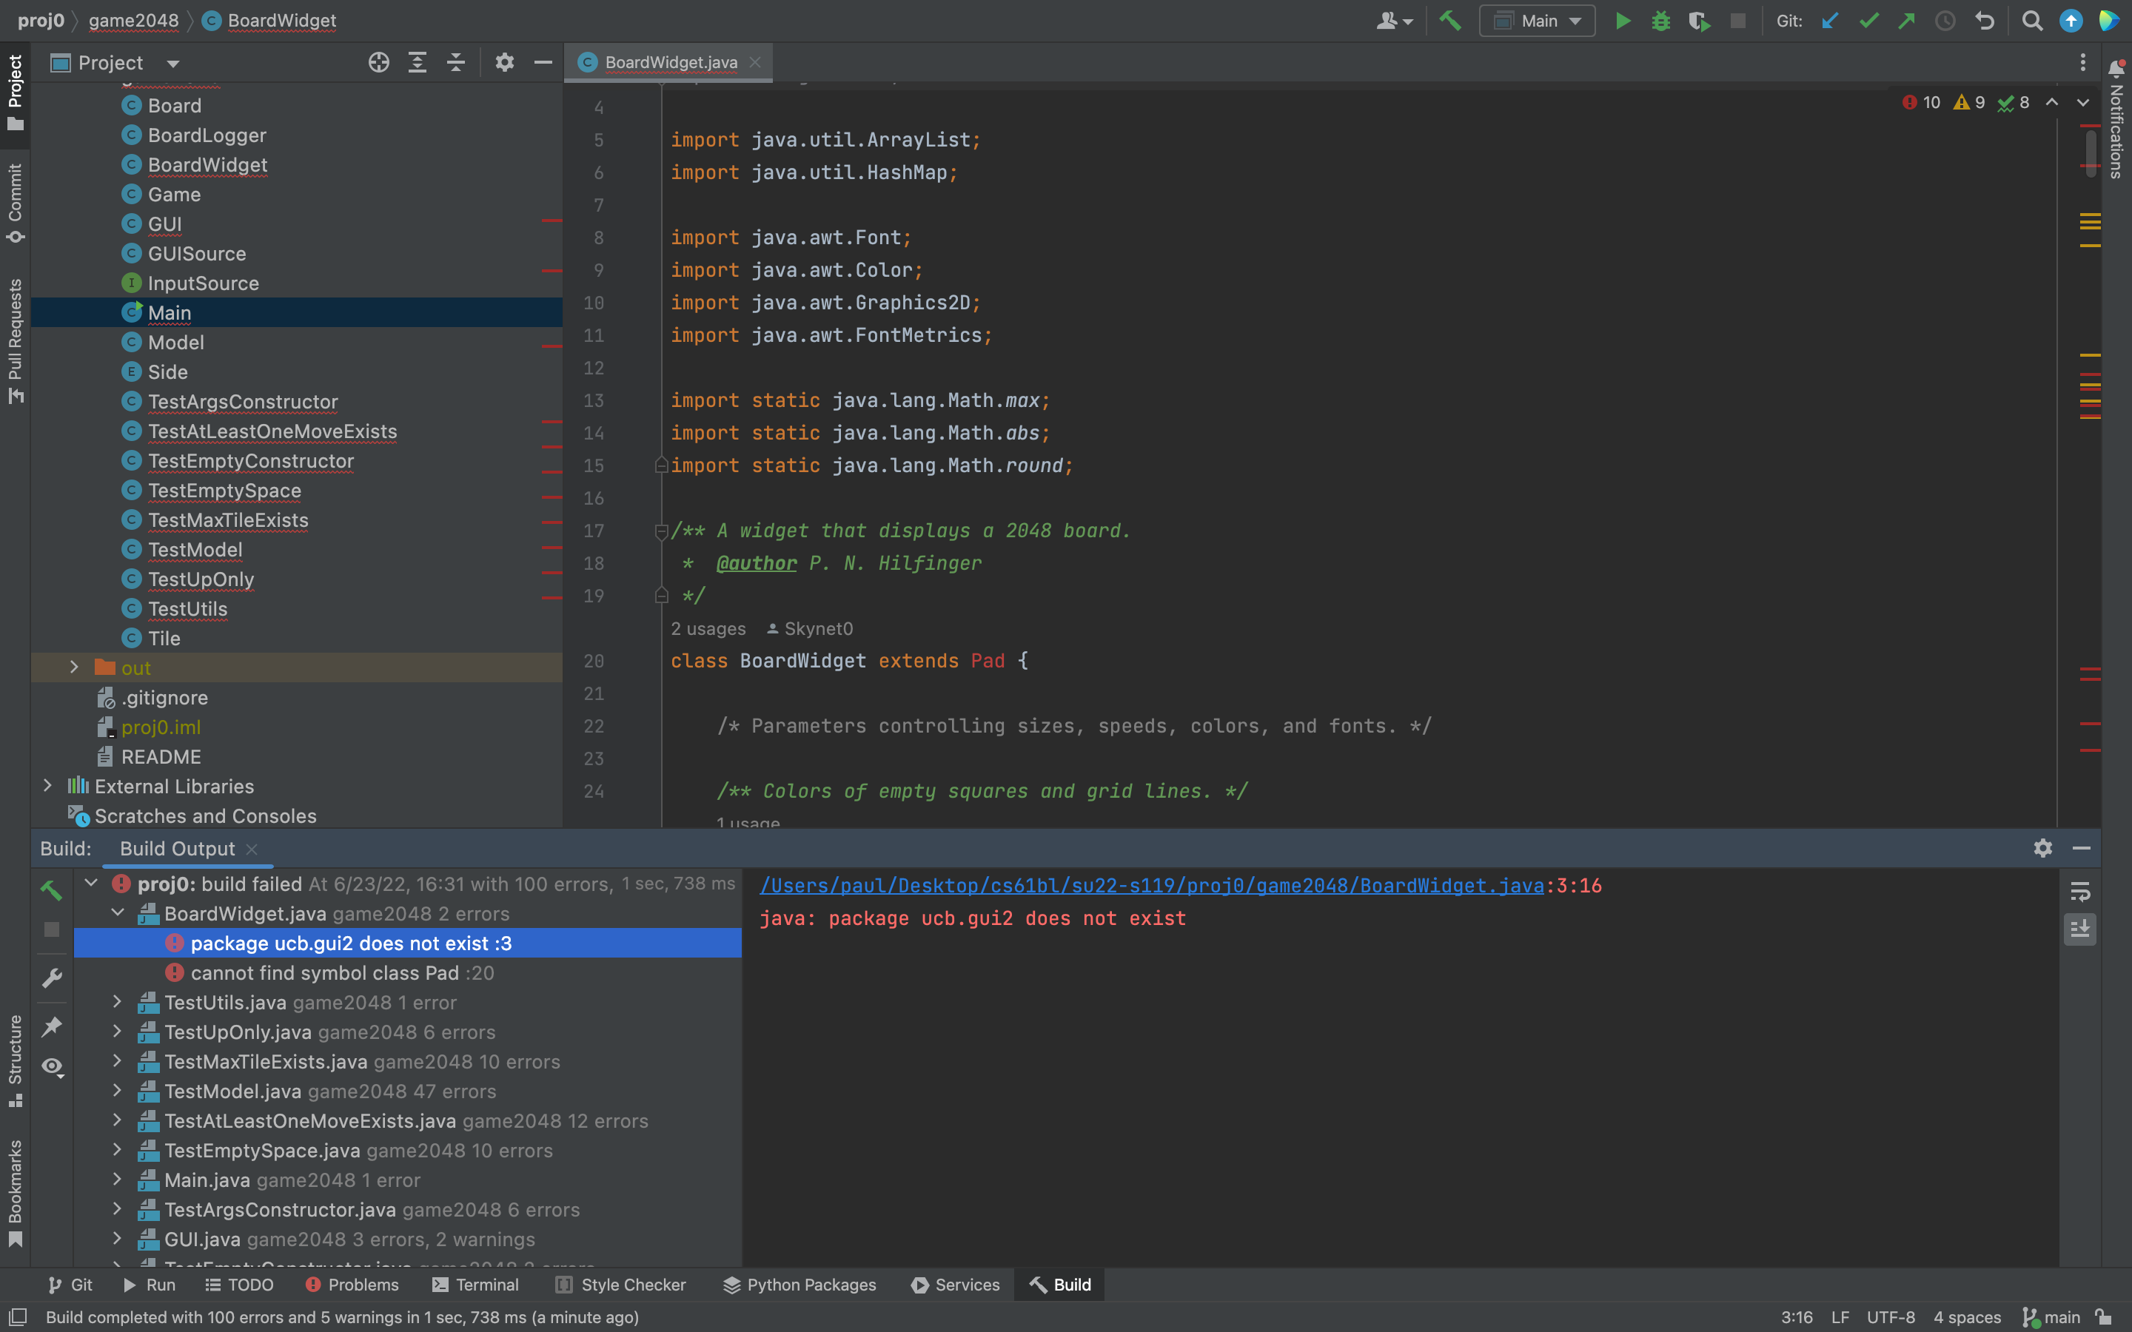Toggle the eye view filter in Build panel

tap(52, 1067)
